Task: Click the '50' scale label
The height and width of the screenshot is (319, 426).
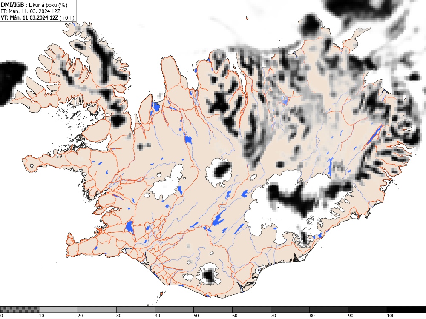Action: (x=196, y=316)
